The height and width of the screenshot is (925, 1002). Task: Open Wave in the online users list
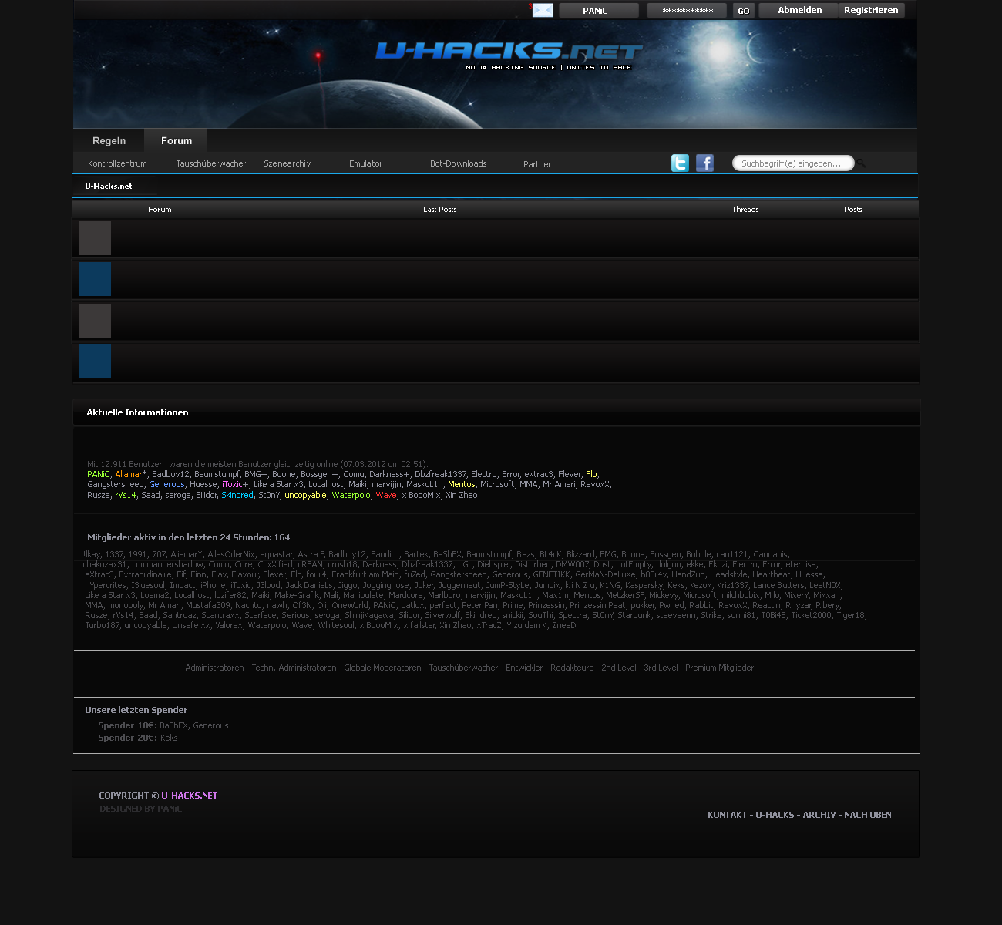(x=386, y=495)
